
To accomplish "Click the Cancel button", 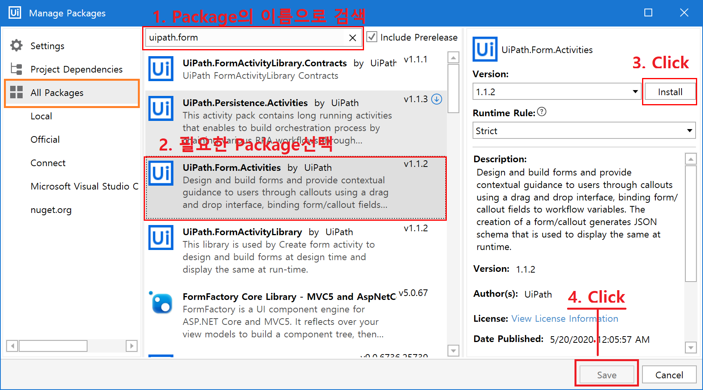I will pyautogui.click(x=669, y=375).
